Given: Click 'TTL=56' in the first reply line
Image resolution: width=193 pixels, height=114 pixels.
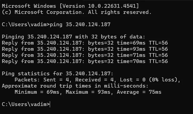Looking at the screenshot, I should point(158,43).
